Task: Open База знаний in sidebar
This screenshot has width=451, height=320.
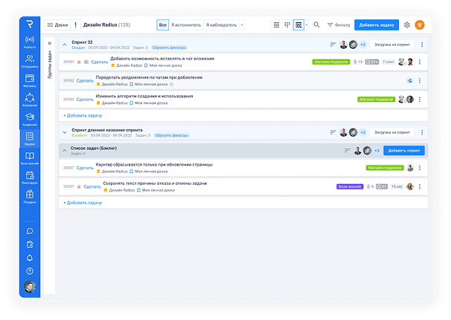Action: coord(30,157)
